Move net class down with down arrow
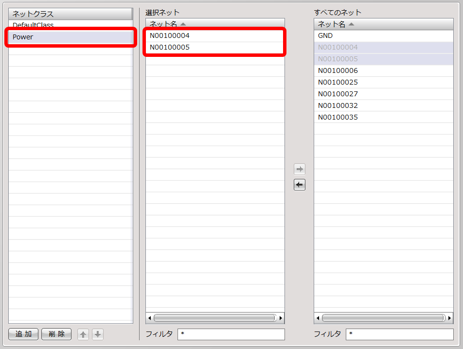The height and width of the screenshot is (349, 463). coord(98,334)
